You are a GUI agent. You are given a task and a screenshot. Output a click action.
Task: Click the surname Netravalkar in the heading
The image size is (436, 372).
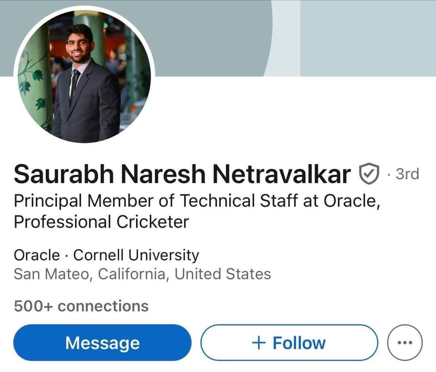pyautogui.click(x=281, y=175)
